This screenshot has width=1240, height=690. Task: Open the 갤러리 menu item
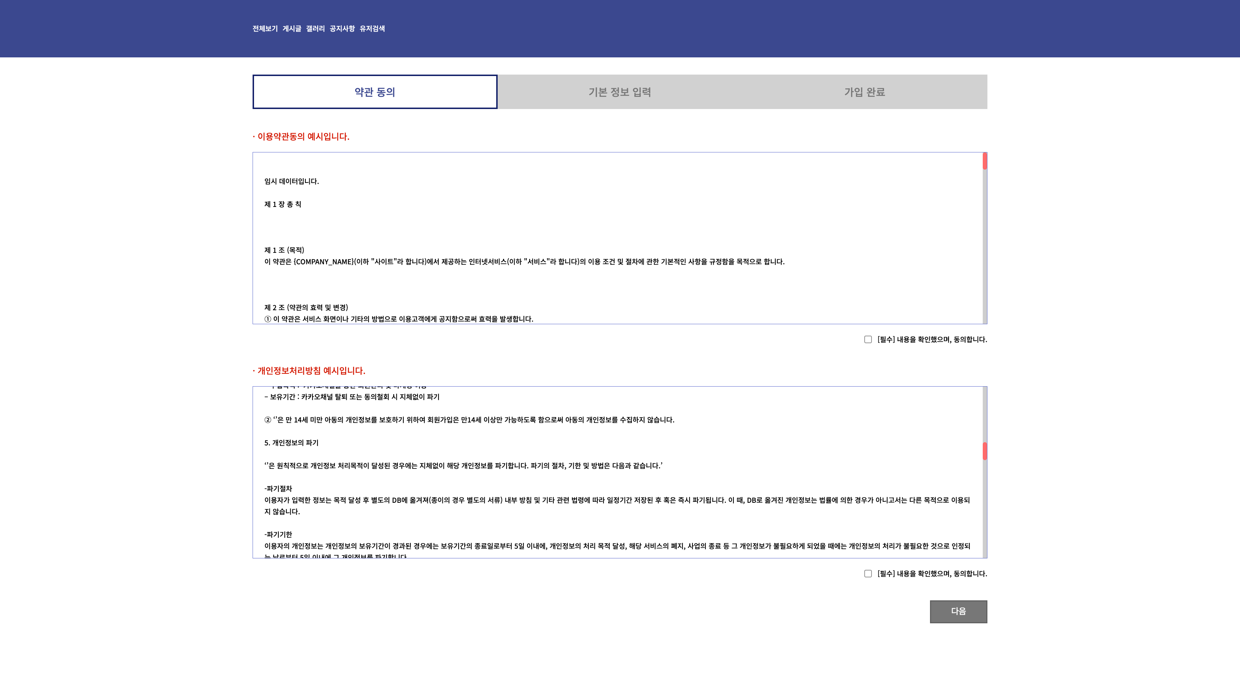pyautogui.click(x=315, y=29)
